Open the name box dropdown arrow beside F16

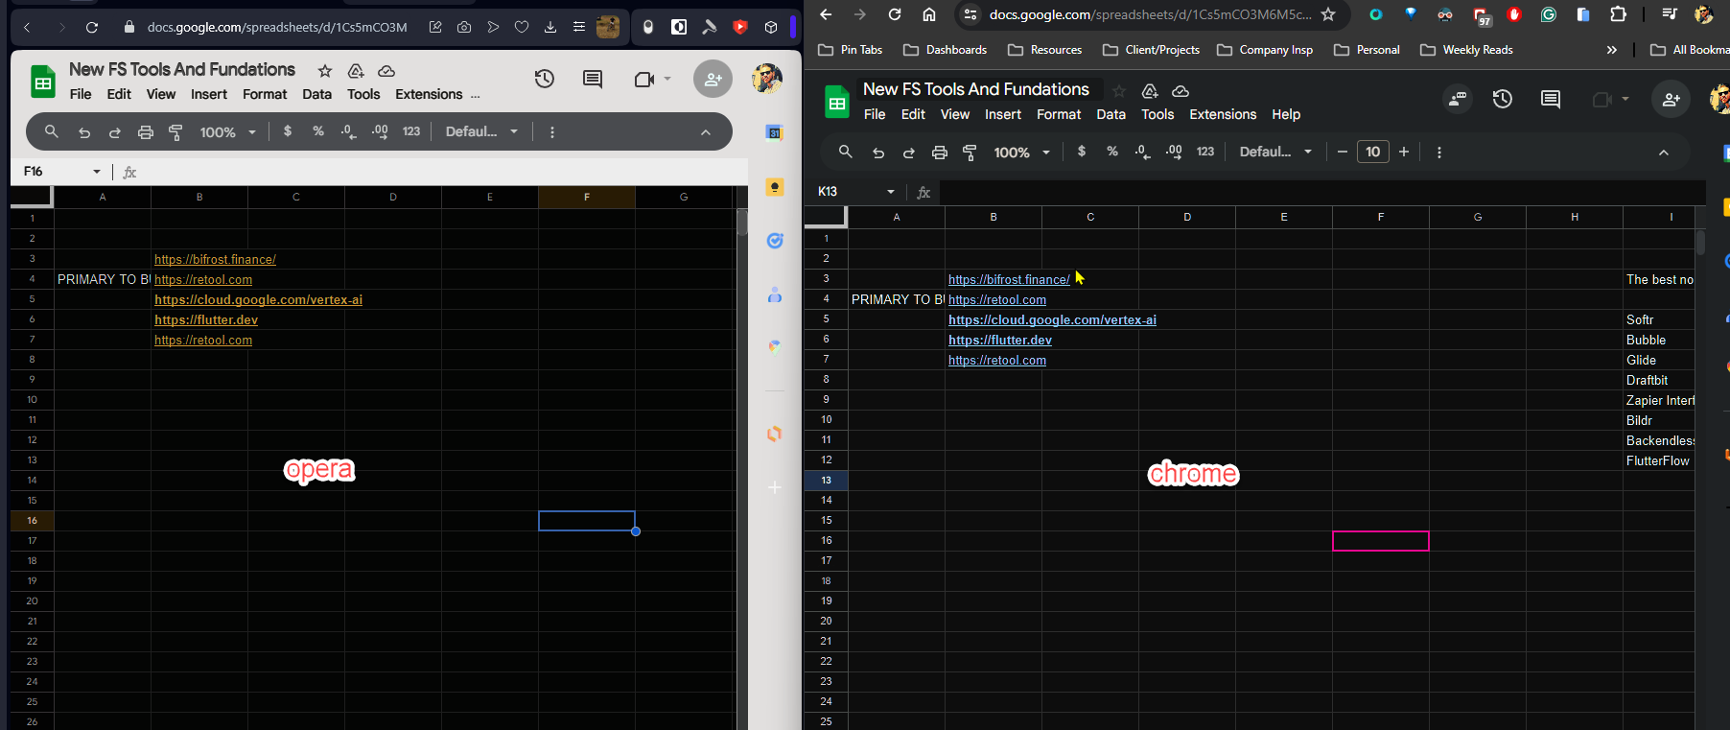coord(97,172)
